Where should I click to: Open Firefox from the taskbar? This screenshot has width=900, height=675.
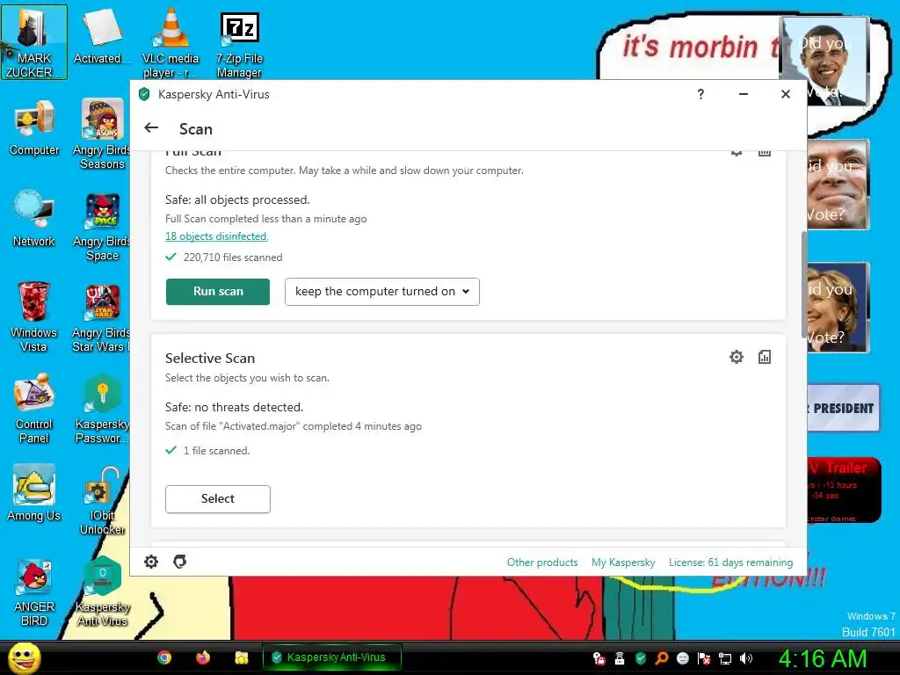point(203,657)
